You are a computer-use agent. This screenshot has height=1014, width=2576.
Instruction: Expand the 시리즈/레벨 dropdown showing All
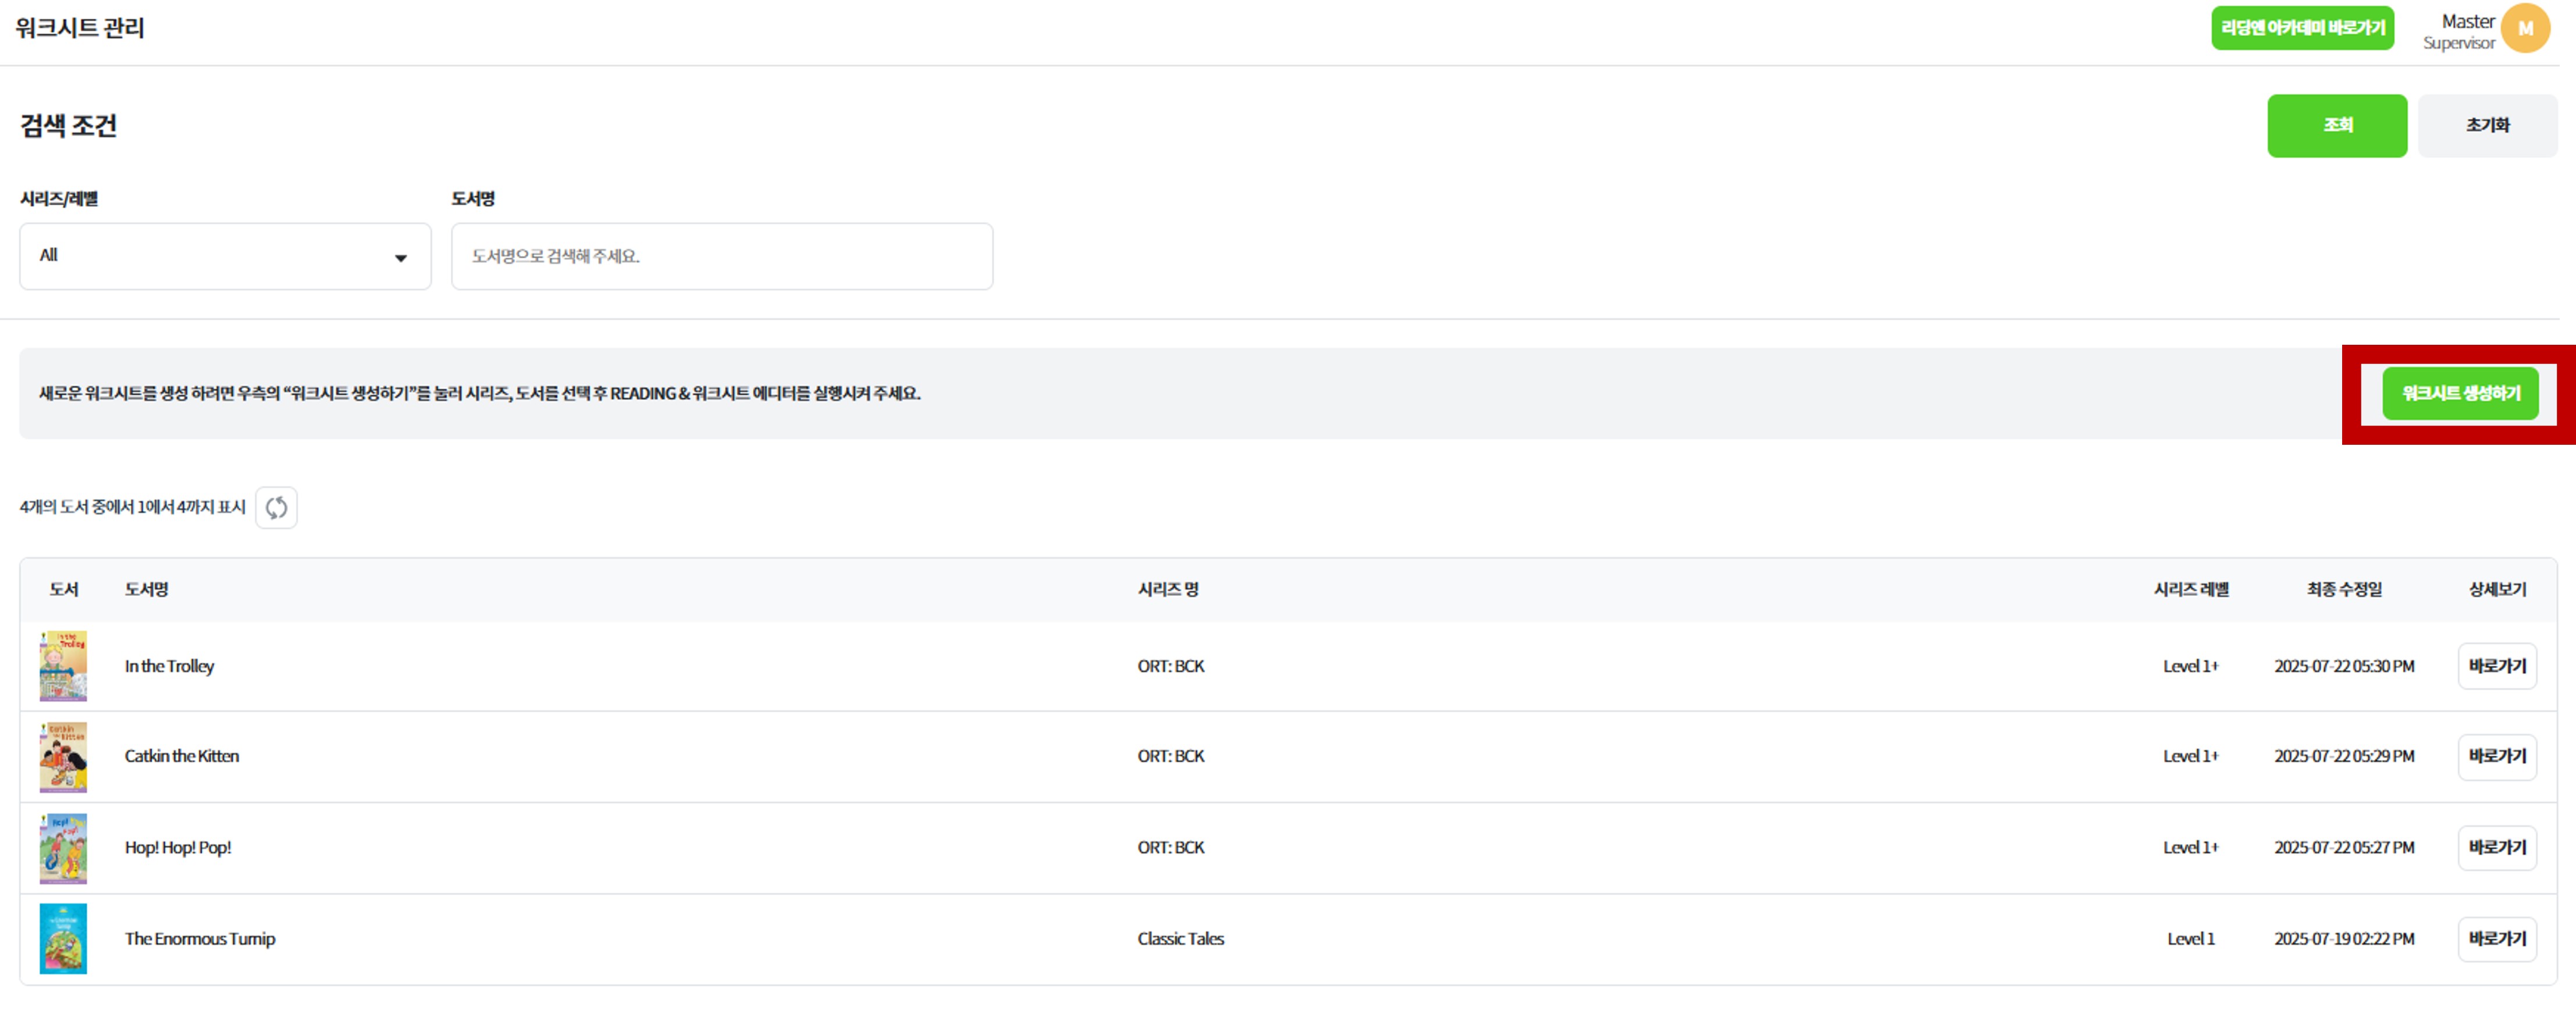tap(224, 257)
